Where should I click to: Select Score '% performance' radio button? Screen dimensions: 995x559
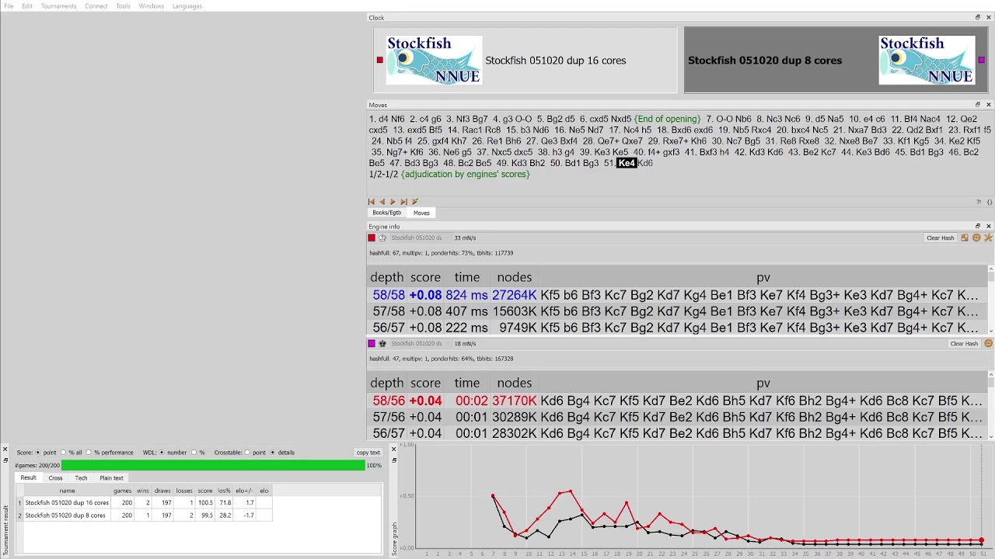pyautogui.click(x=89, y=453)
